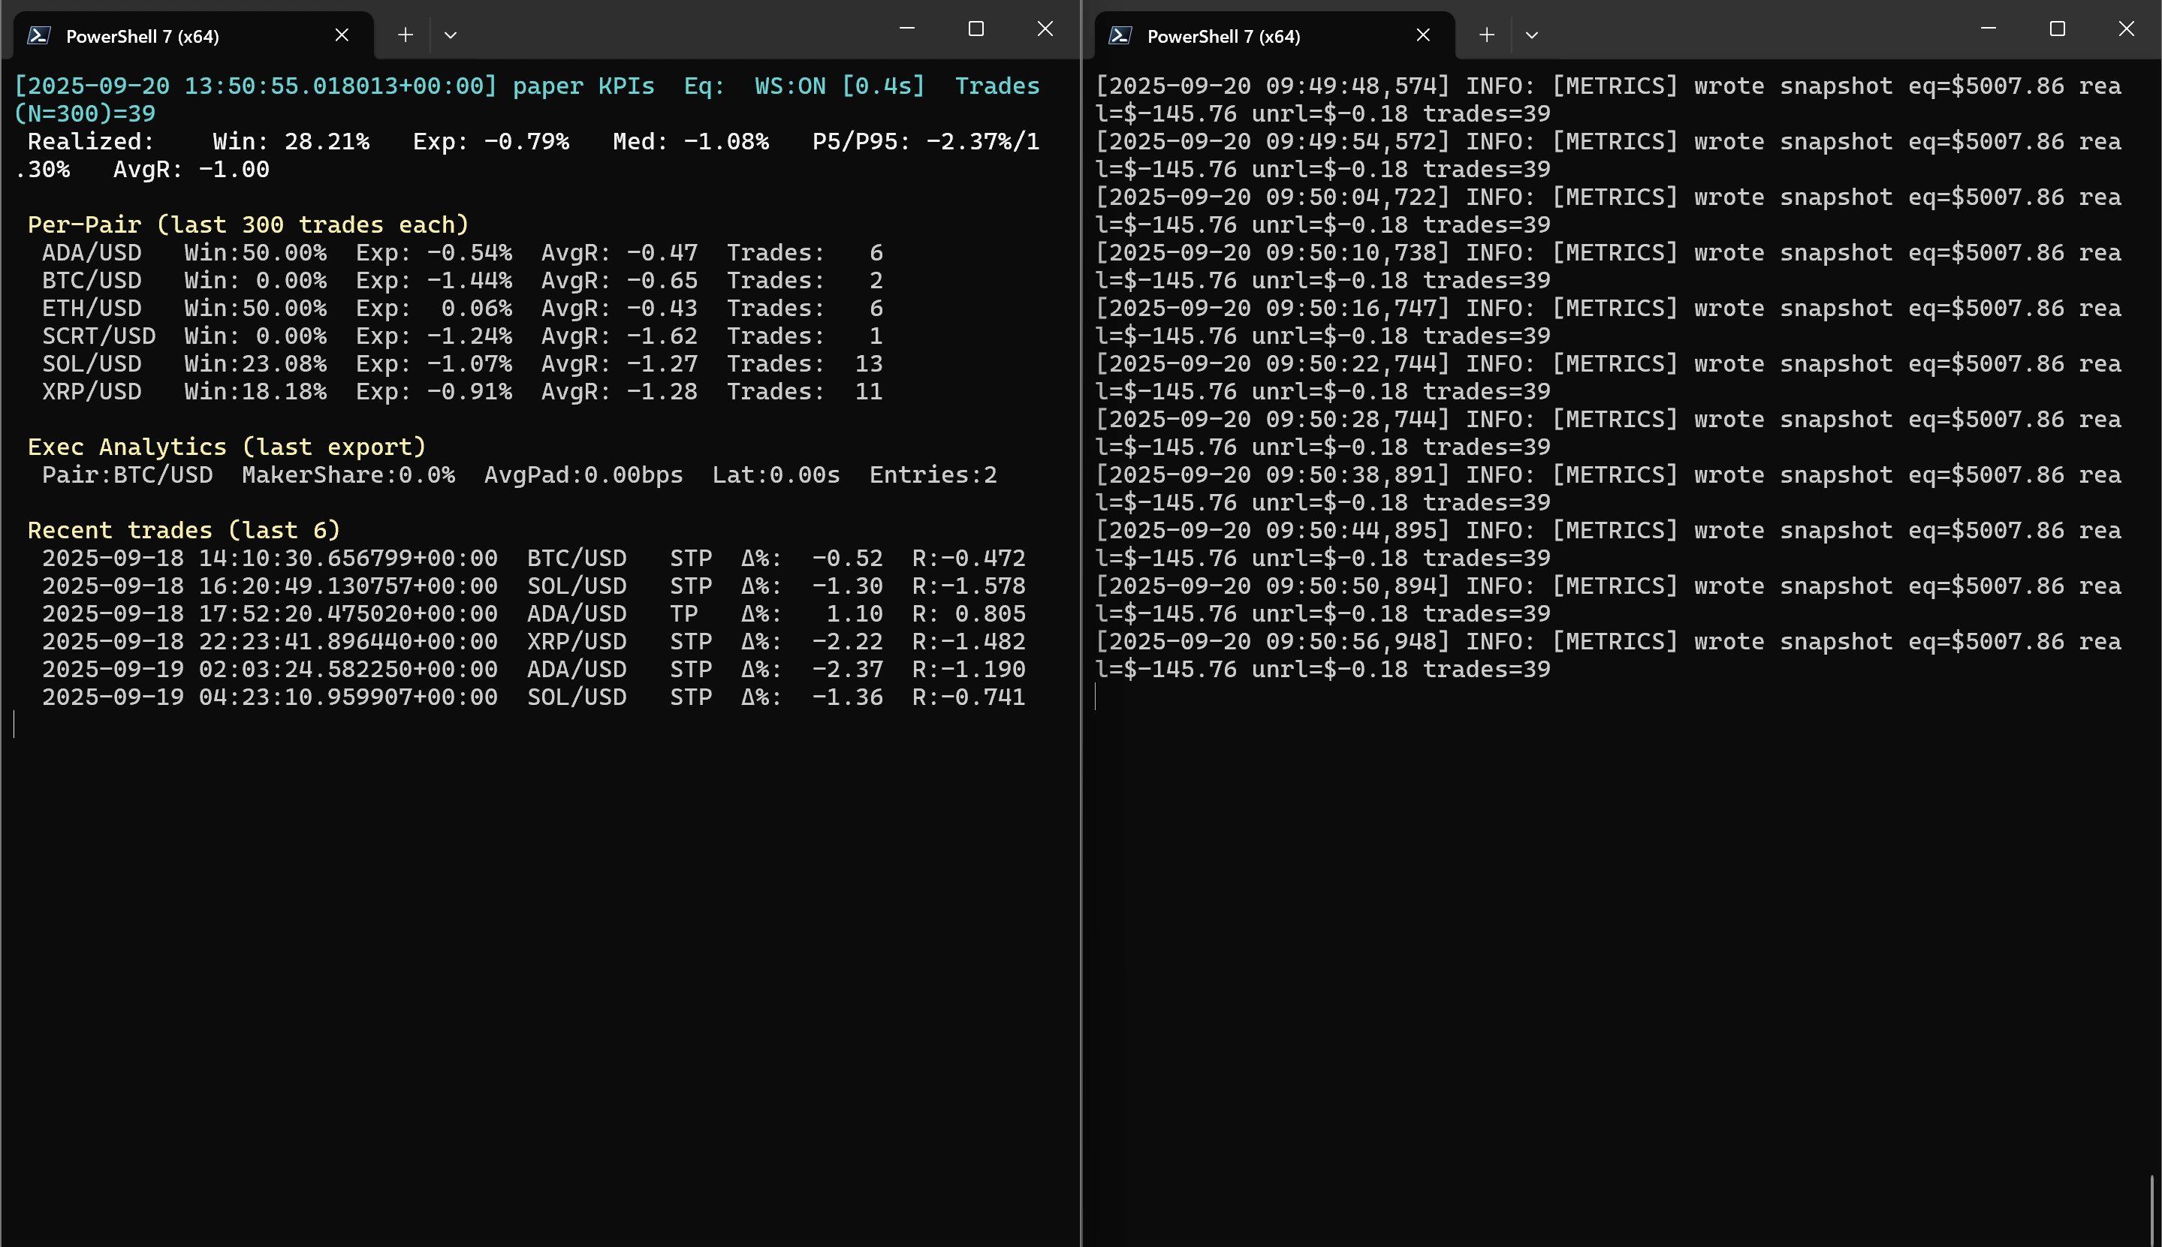Close the PowerShell tab in the METRICS log window
The image size is (2162, 1247).
1423,35
